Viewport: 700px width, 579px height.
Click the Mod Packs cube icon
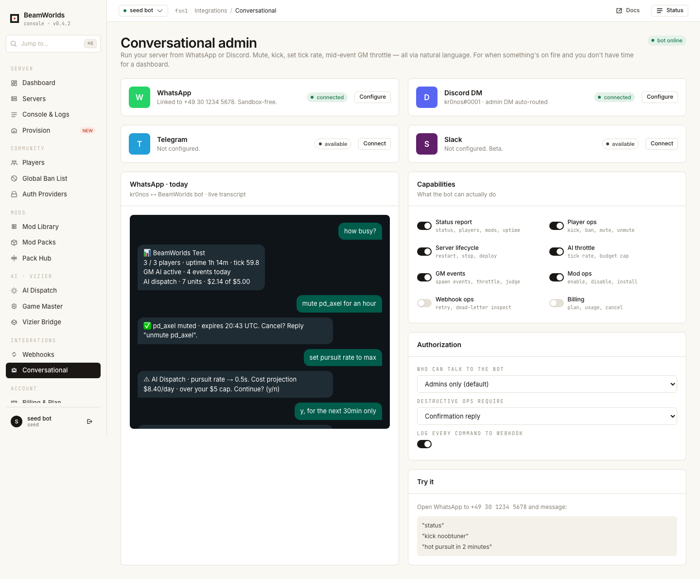point(14,243)
